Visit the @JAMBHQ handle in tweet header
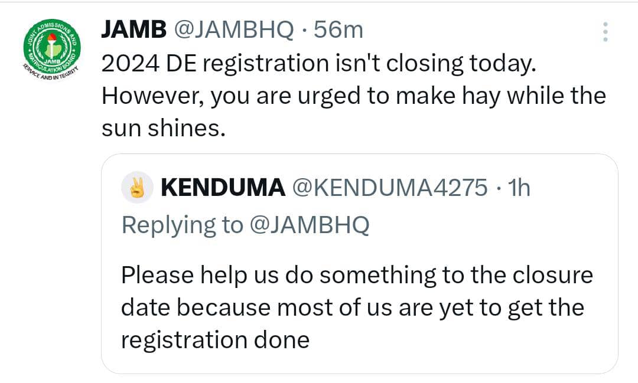The height and width of the screenshot is (383, 638). 233,30
